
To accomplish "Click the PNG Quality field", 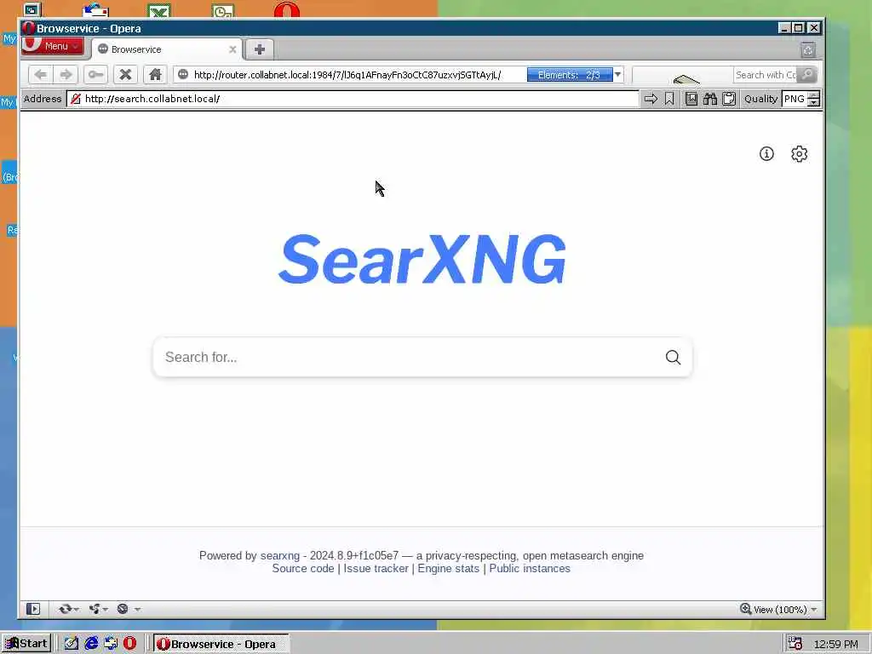I will (x=795, y=99).
